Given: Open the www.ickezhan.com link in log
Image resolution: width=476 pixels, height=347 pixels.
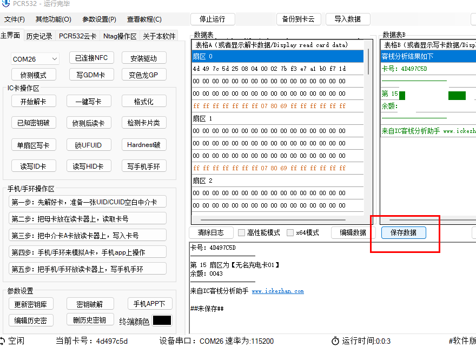Looking at the screenshot, I should tap(277, 291).
